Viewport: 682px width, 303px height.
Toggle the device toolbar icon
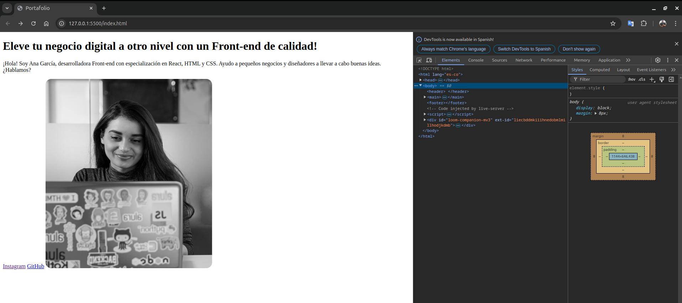coord(429,60)
